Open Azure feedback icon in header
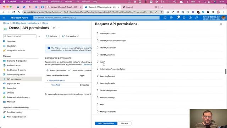Image resolution: width=227 pixels, height=128 pixels. pos(196,18)
